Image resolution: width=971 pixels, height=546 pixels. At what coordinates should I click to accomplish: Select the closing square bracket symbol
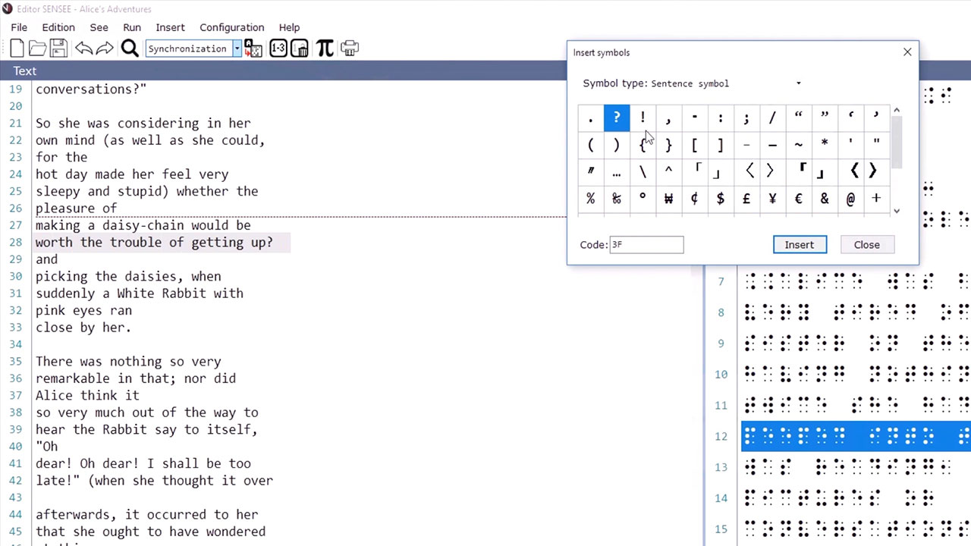pyautogui.click(x=720, y=144)
